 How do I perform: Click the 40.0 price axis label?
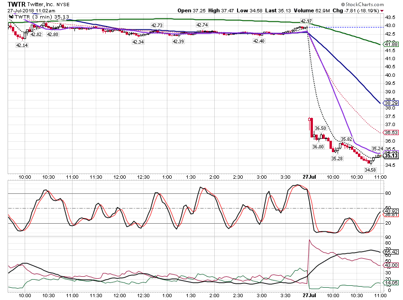[x=390, y=75]
